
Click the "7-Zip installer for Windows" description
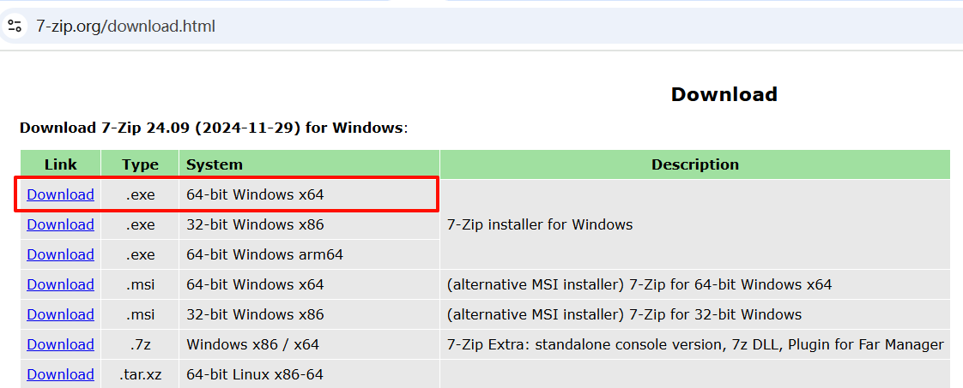540,224
